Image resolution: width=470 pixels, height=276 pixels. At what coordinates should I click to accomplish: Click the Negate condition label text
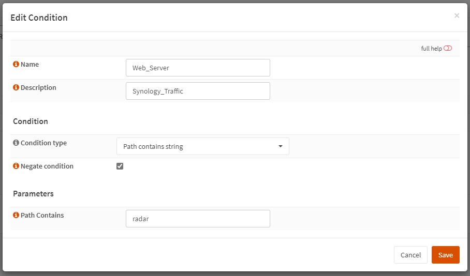point(47,166)
